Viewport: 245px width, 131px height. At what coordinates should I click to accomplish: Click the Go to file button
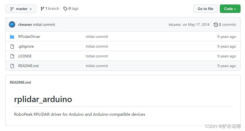(x=205, y=9)
